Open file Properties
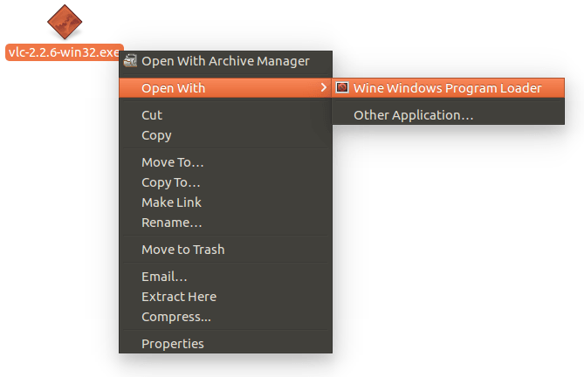 [225, 344]
